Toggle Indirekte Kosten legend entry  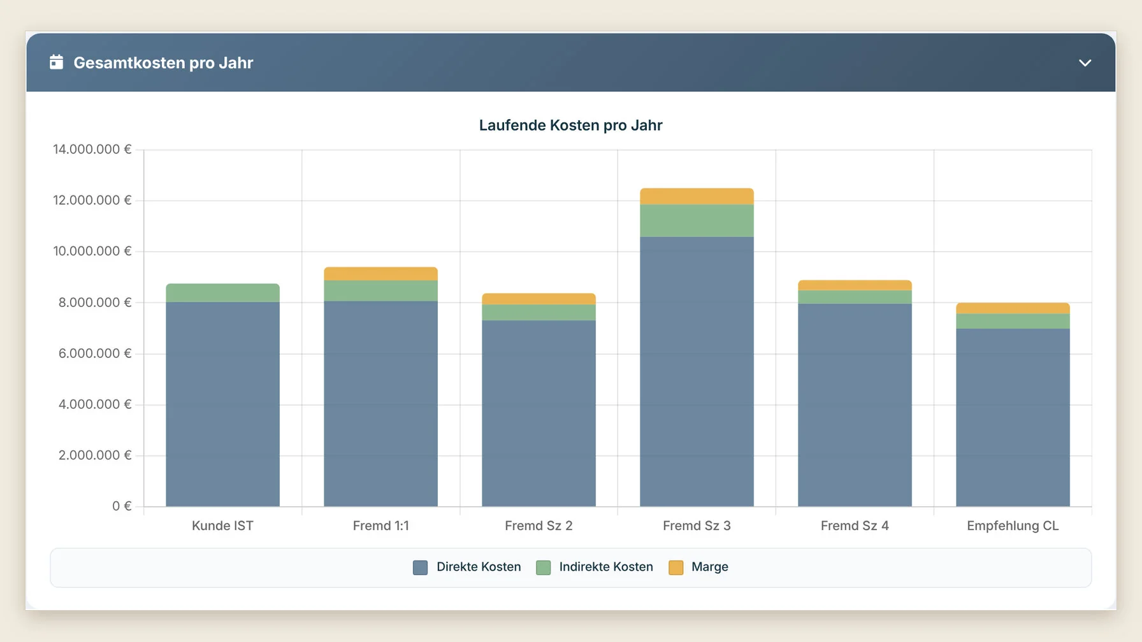[595, 567]
